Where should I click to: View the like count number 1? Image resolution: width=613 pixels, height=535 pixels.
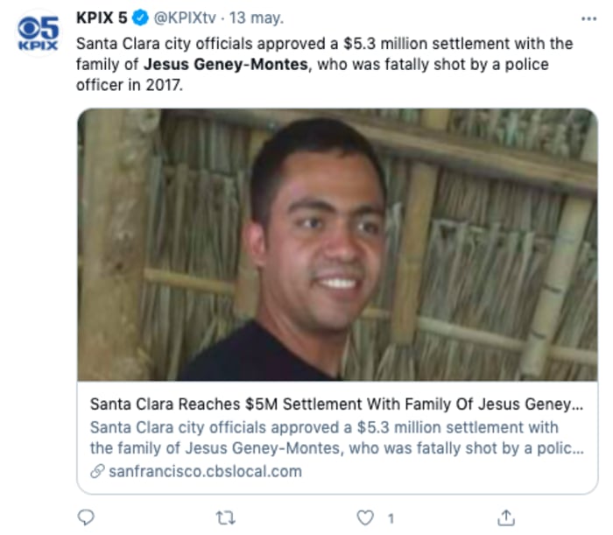pyautogui.click(x=391, y=517)
